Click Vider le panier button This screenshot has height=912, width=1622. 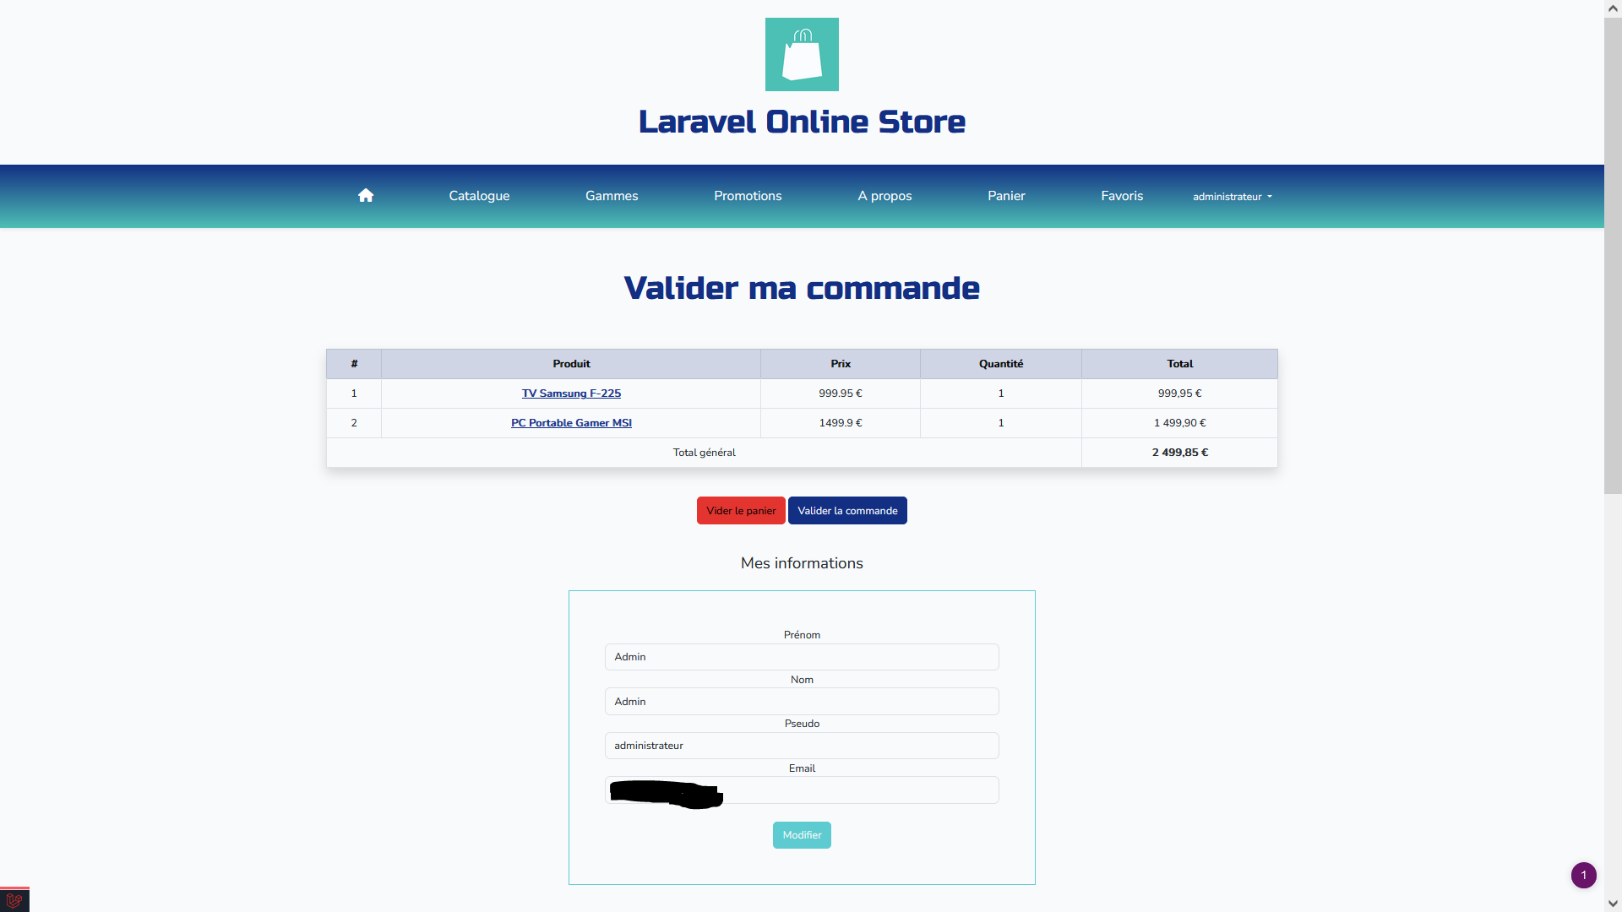click(x=742, y=510)
